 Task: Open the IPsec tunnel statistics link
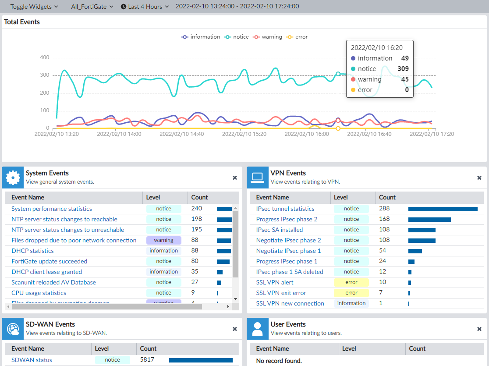285,209
